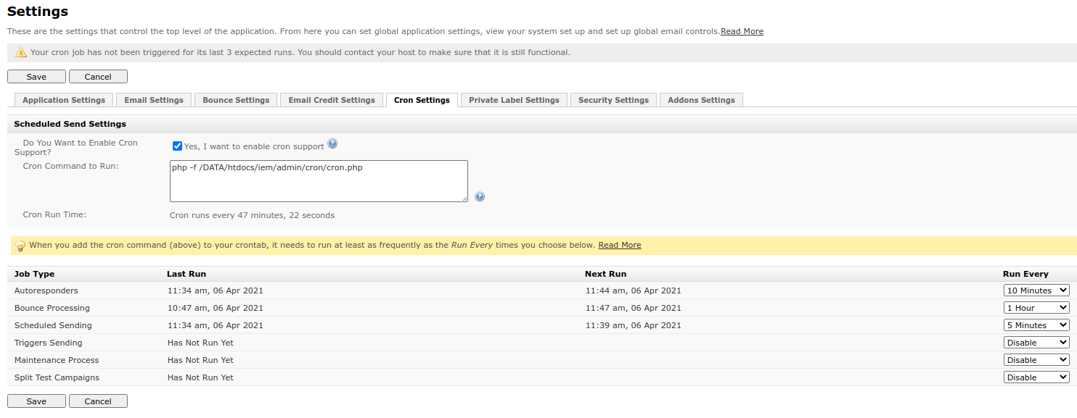Click the lightbulb tip icon

(x=20, y=246)
